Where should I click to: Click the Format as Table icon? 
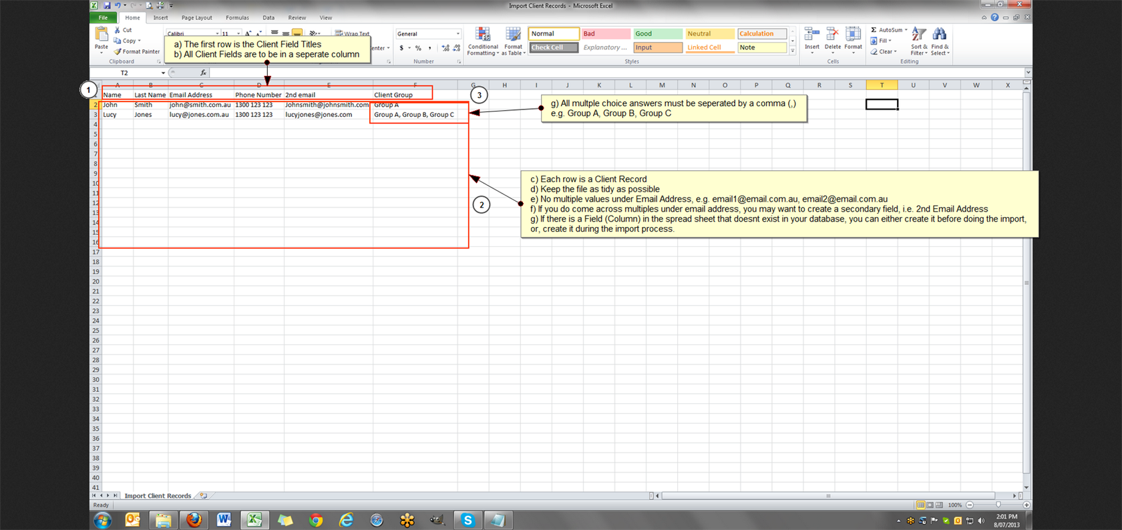[513, 36]
